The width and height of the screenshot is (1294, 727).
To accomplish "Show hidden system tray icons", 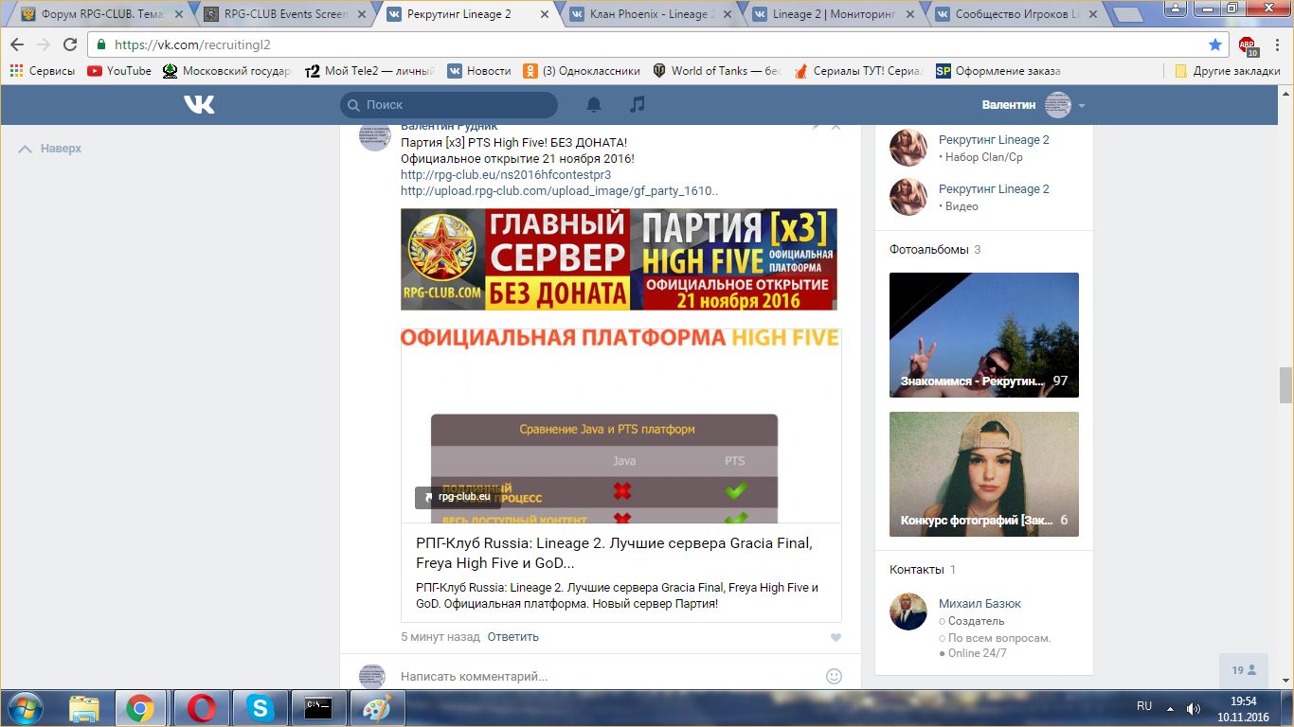I will tap(1172, 708).
